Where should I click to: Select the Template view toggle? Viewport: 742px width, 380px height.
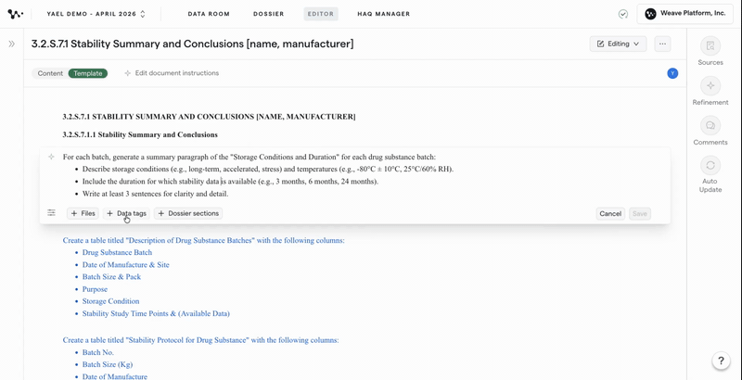pyautogui.click(x=87, y=73)
